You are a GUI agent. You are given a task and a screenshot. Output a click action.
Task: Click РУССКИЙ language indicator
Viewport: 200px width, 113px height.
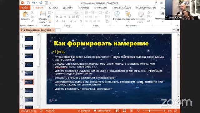[x=50, y=111]
